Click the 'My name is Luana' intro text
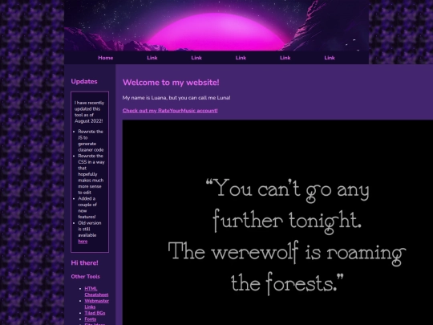 [x=176, y=98]
